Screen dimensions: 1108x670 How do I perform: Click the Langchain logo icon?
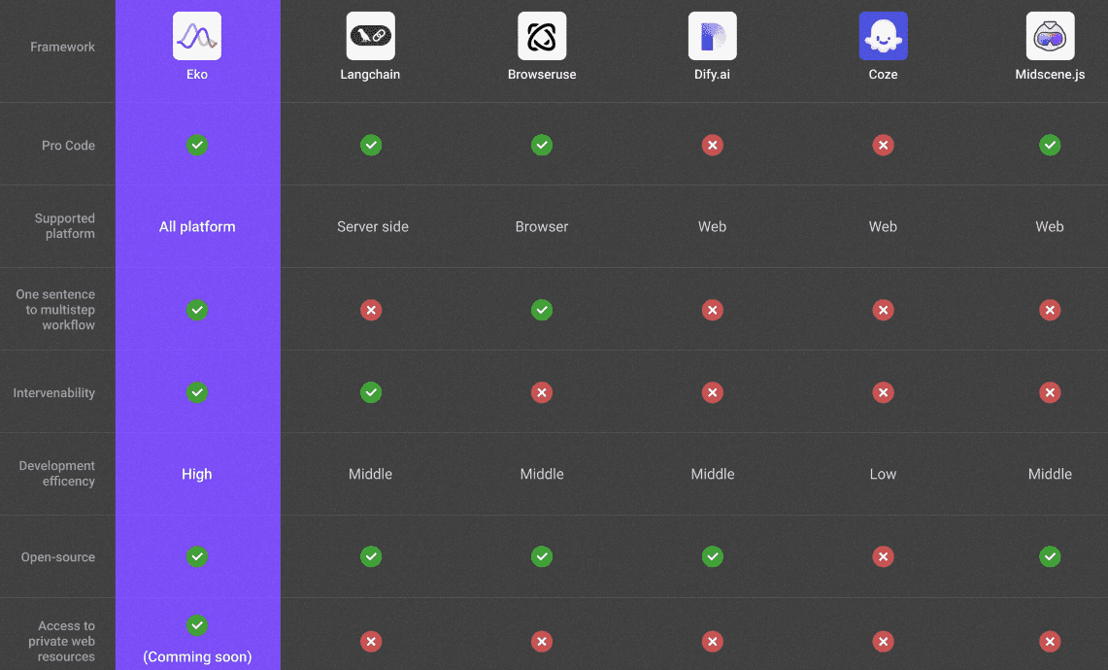point(371,36)
